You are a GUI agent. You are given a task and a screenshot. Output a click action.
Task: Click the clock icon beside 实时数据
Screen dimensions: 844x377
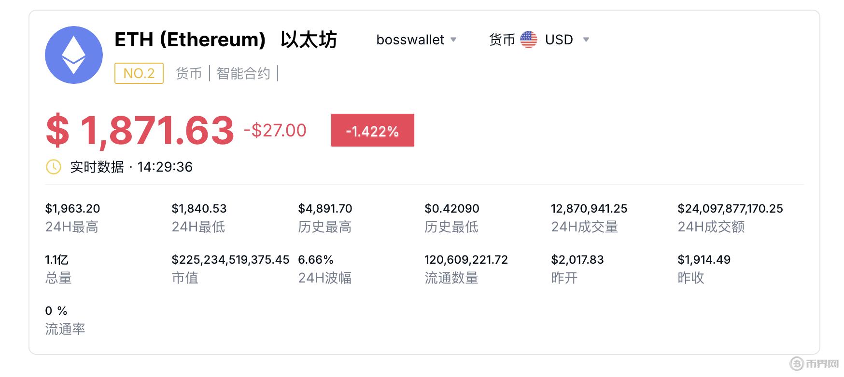[53, 167]
